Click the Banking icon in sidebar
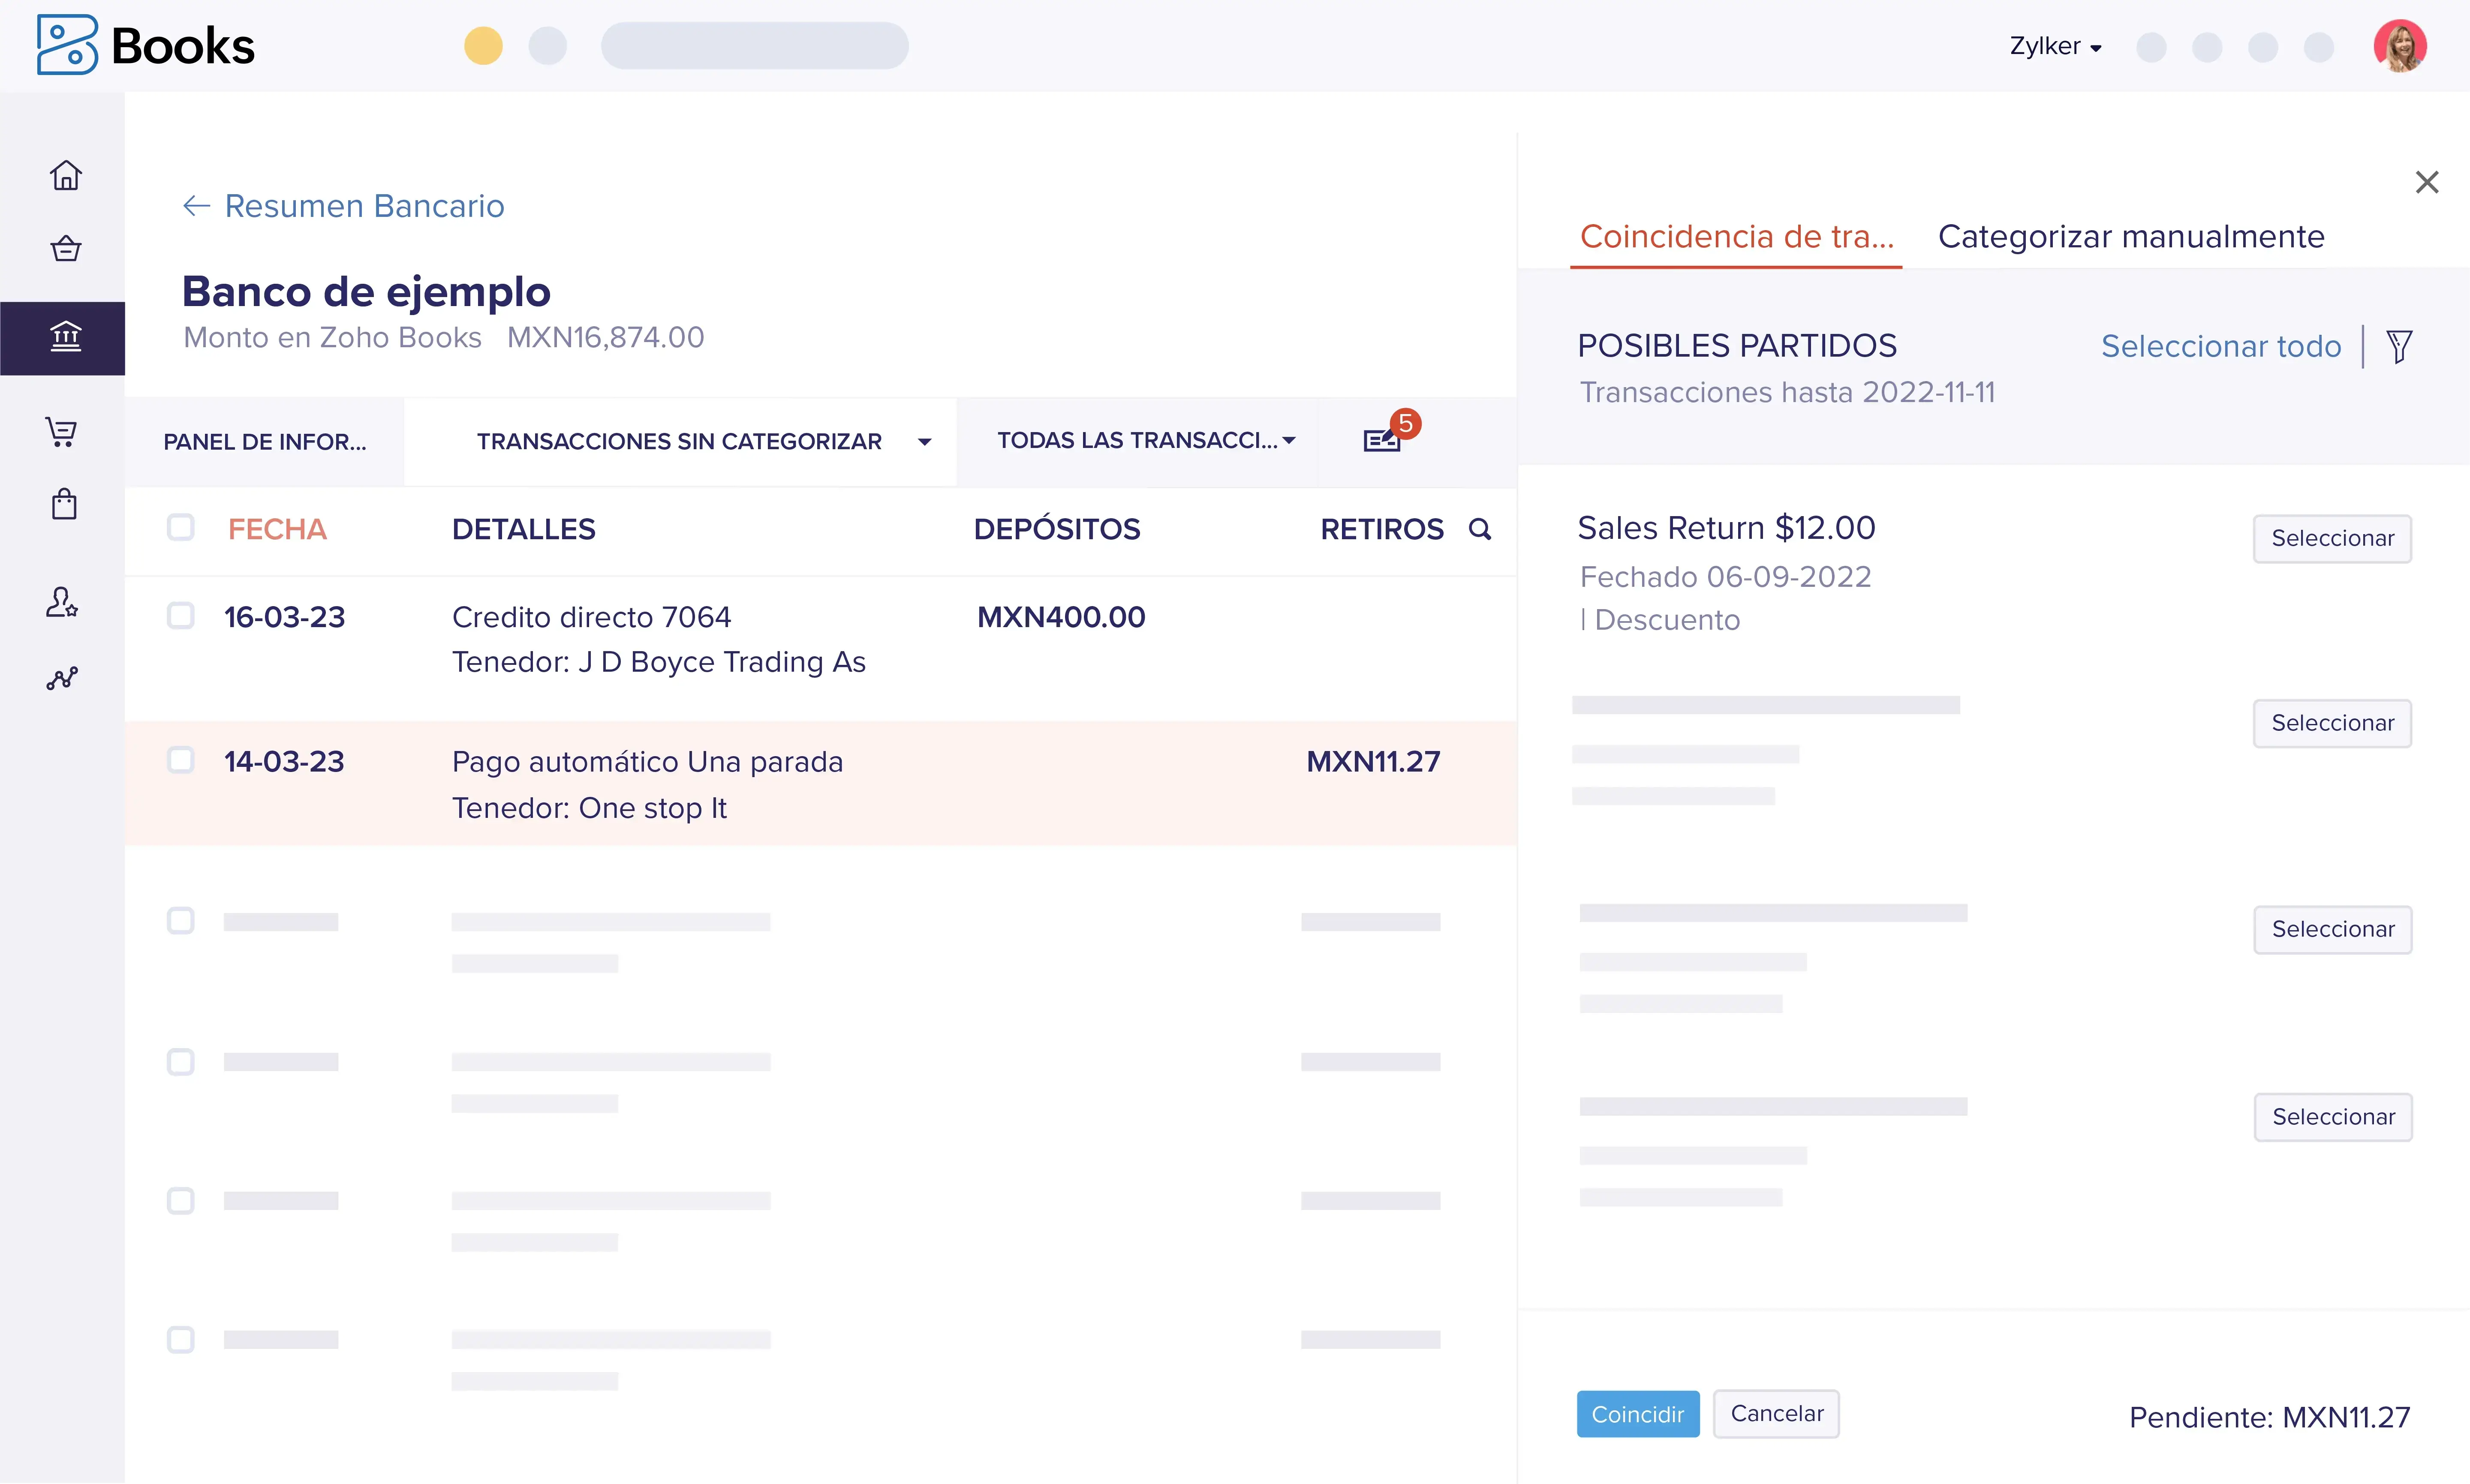This screenshot has width=2470, height=1484. pos(66,337)
